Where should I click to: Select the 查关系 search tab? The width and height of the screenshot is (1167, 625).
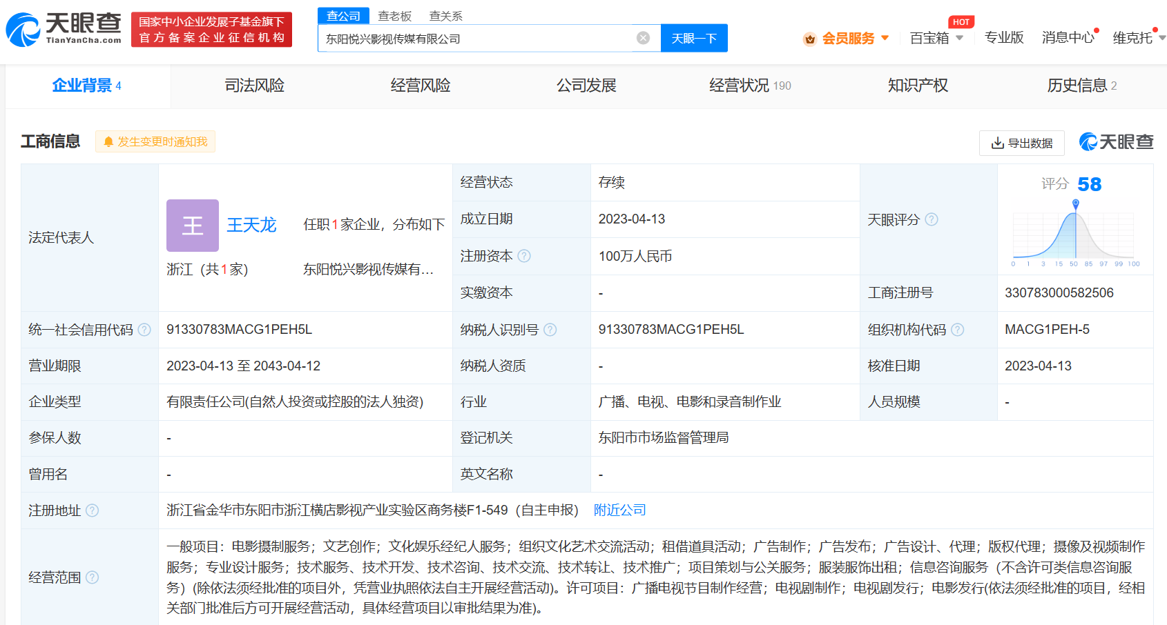coord(446,16)
